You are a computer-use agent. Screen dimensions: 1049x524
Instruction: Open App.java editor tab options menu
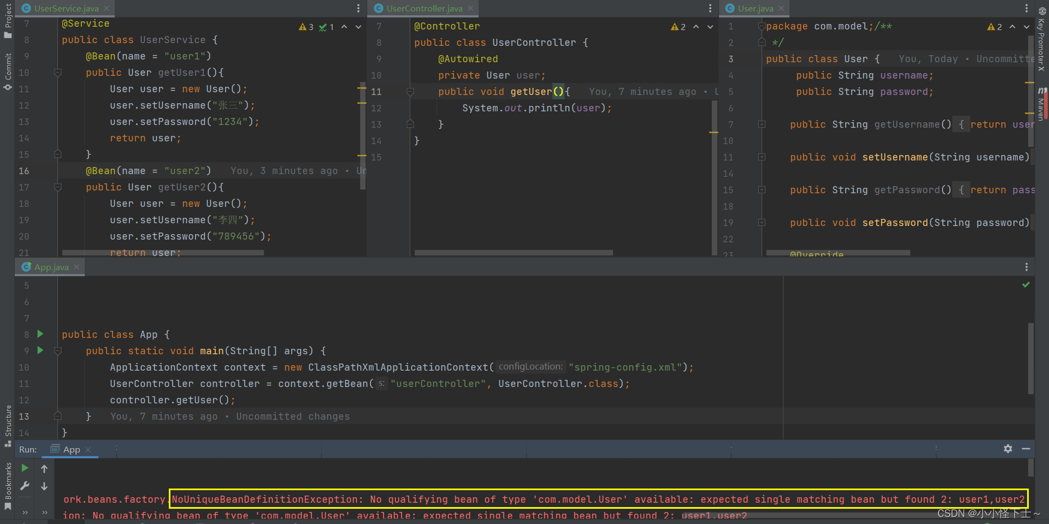tap(1027, 267)
